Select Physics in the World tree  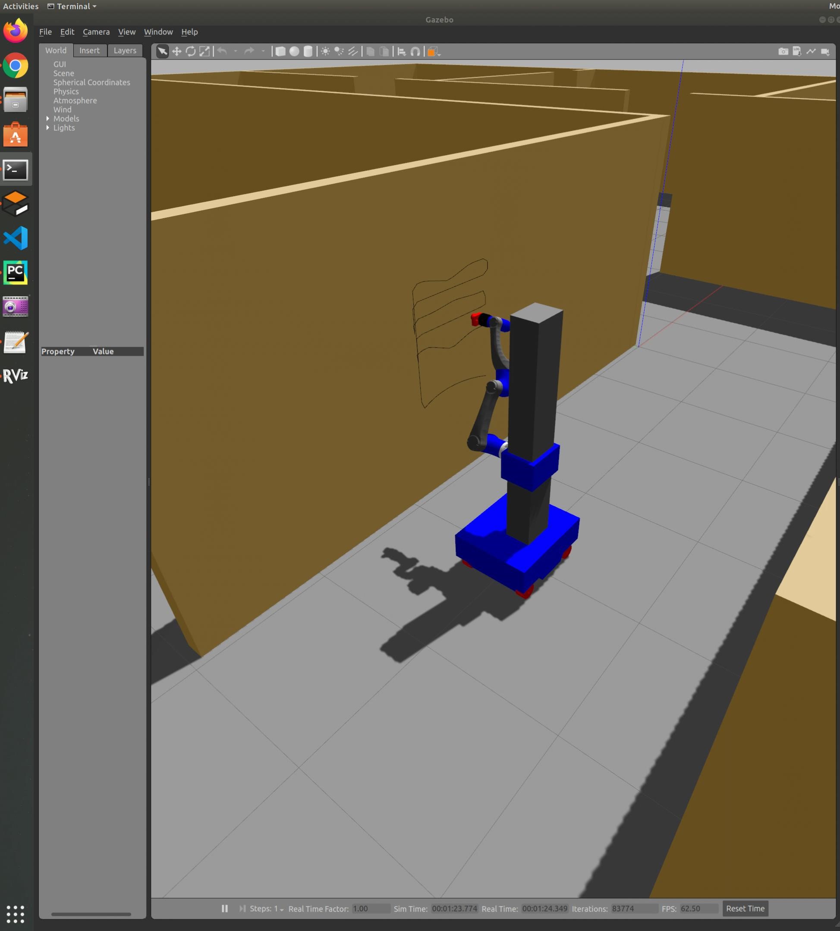[x=66, y=91]
